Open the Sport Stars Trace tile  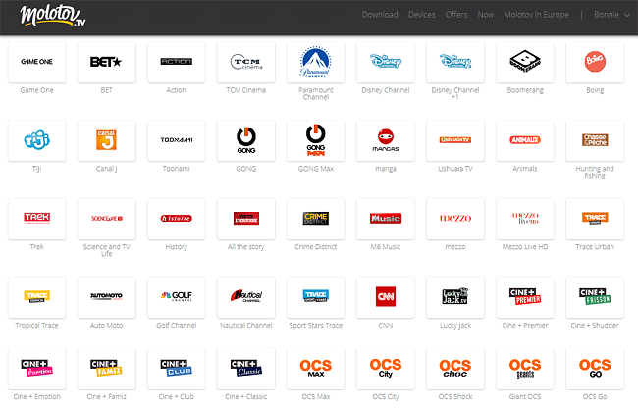[x=316, y=297]
